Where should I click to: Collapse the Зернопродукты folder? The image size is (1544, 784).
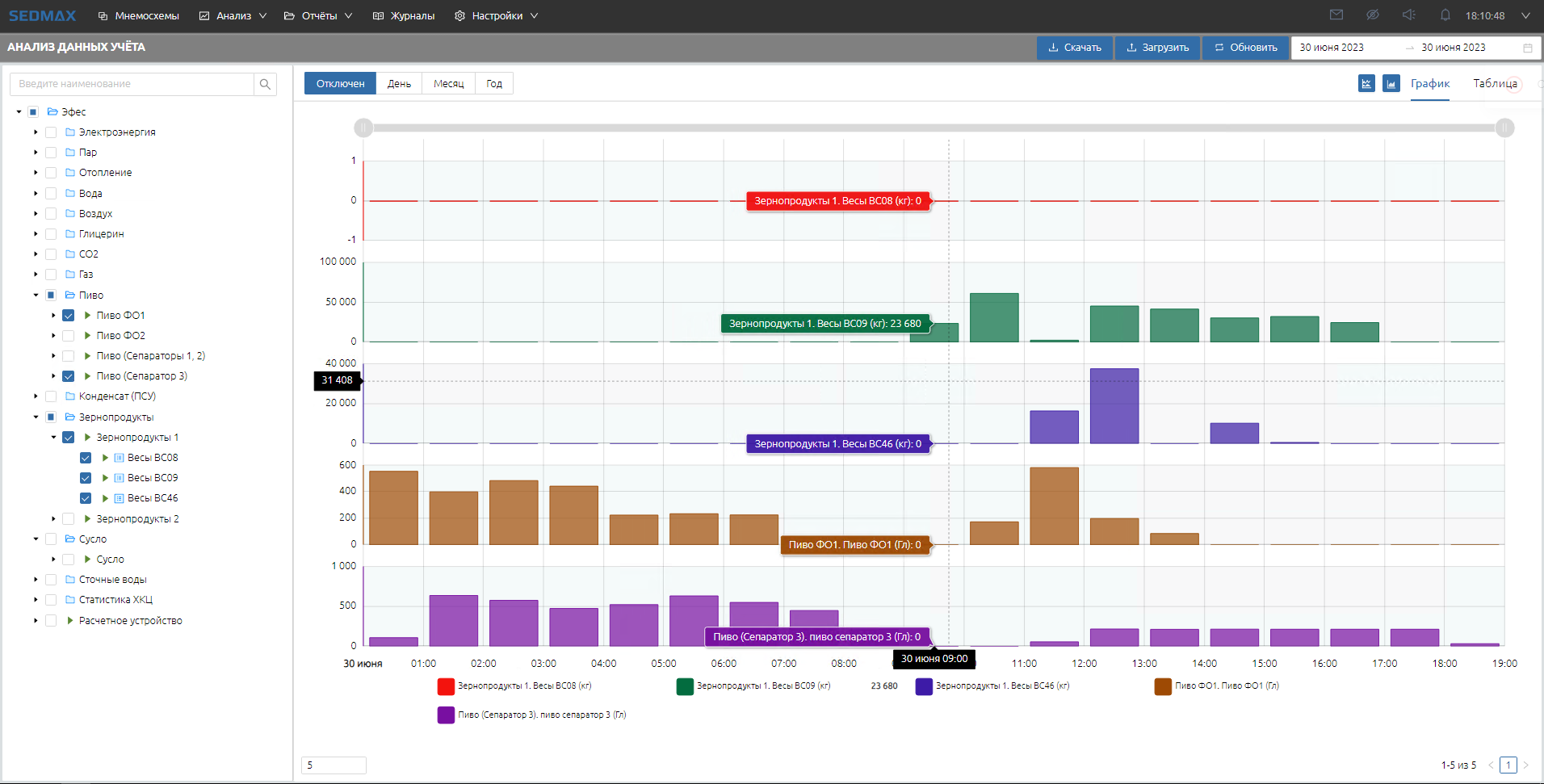[x=36, y=417]
